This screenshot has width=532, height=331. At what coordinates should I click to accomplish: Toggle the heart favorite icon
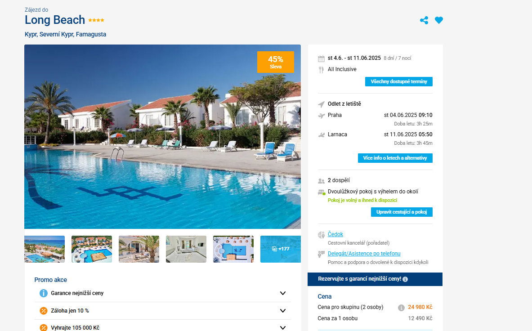click(x=439, y=20)
